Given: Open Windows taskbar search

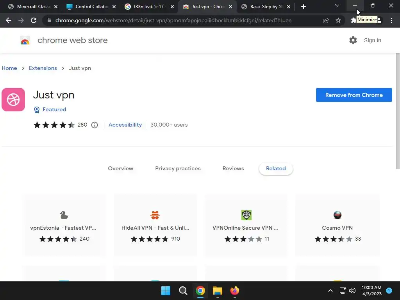Looking at the screenshot, I should [x=183, y=291].
